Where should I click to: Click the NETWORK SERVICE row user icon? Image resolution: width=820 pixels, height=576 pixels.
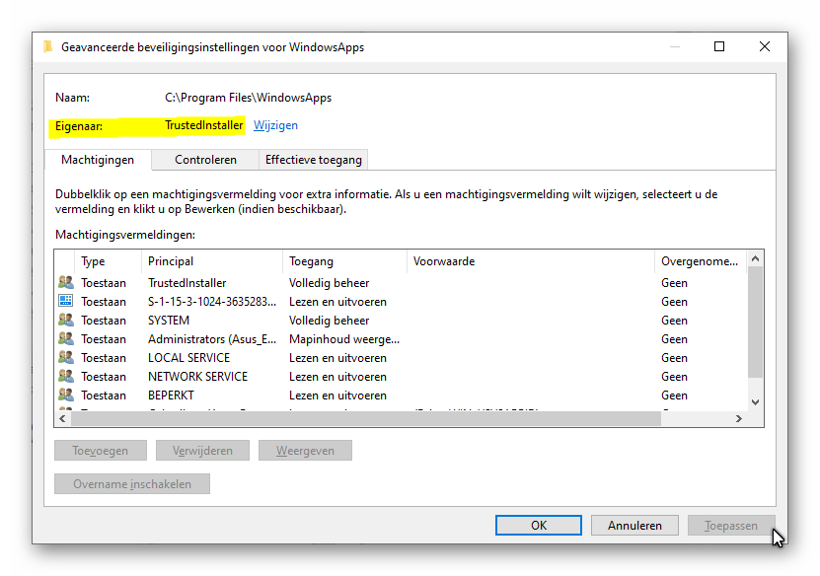pos(66,377)
